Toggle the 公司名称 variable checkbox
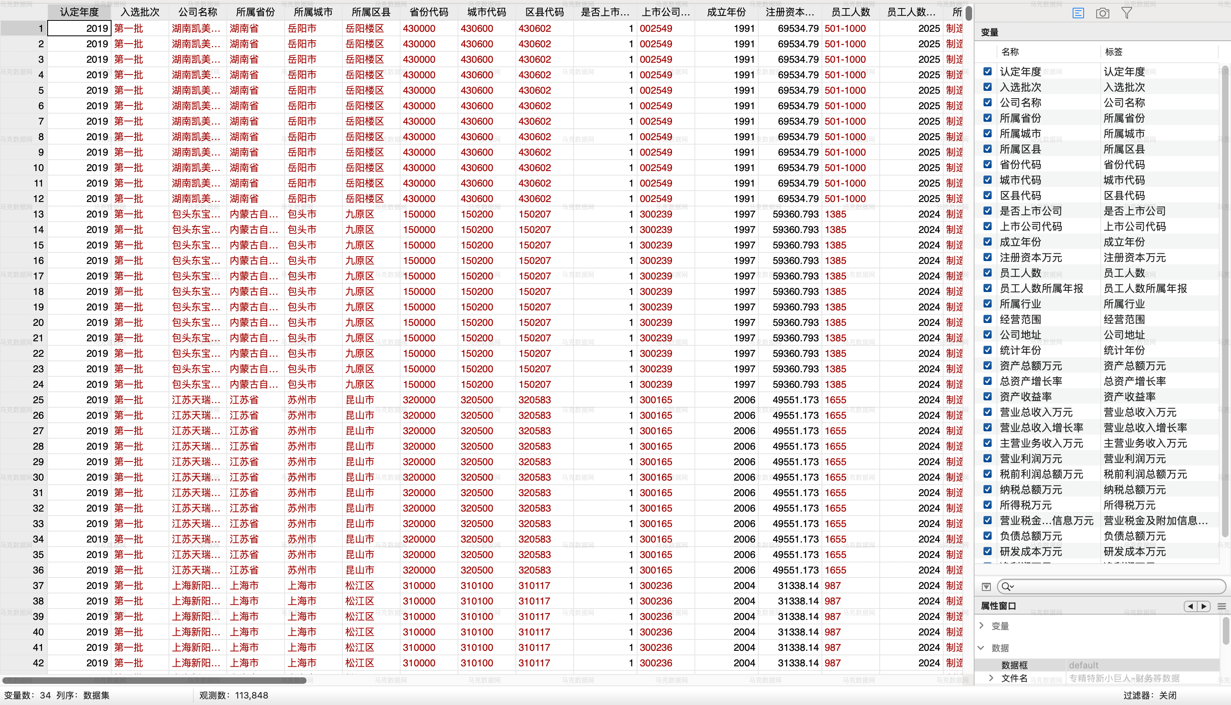The width and height of the screenshot is (1231, 705). pyautogui.click(x=988, y=103)
